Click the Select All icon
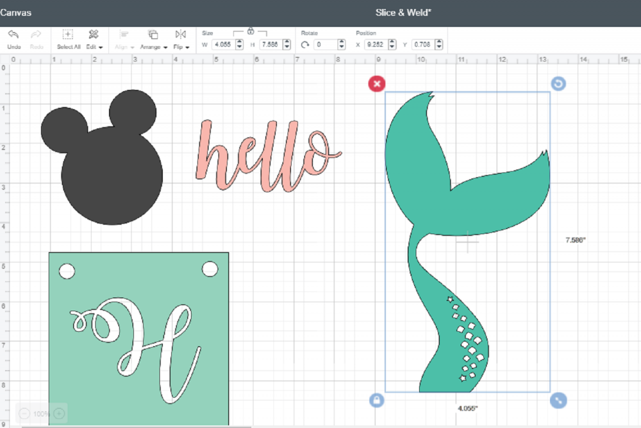Screen dimensions: 641x428 click(x=67, y=35)
